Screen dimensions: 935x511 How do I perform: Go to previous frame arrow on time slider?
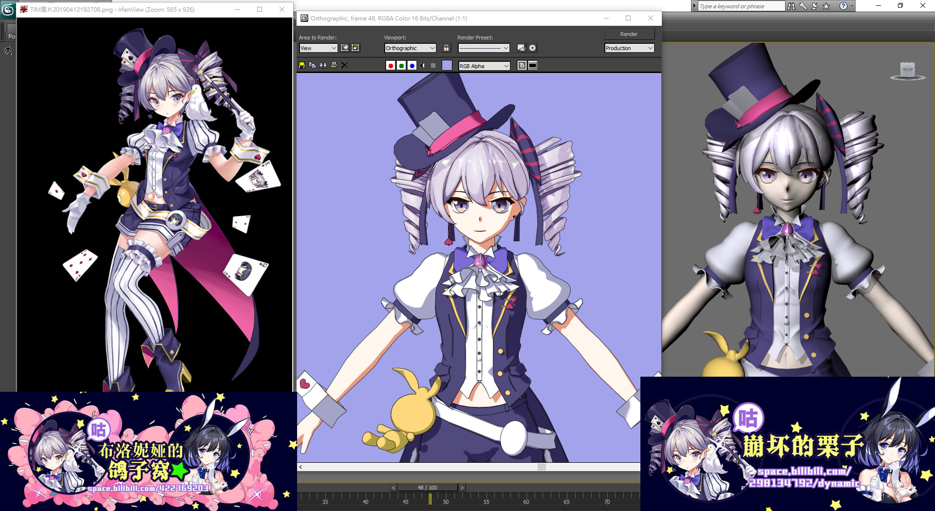[393, 487]
